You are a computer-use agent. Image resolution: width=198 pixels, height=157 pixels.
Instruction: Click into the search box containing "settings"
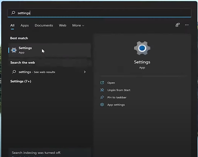point(99,13)
